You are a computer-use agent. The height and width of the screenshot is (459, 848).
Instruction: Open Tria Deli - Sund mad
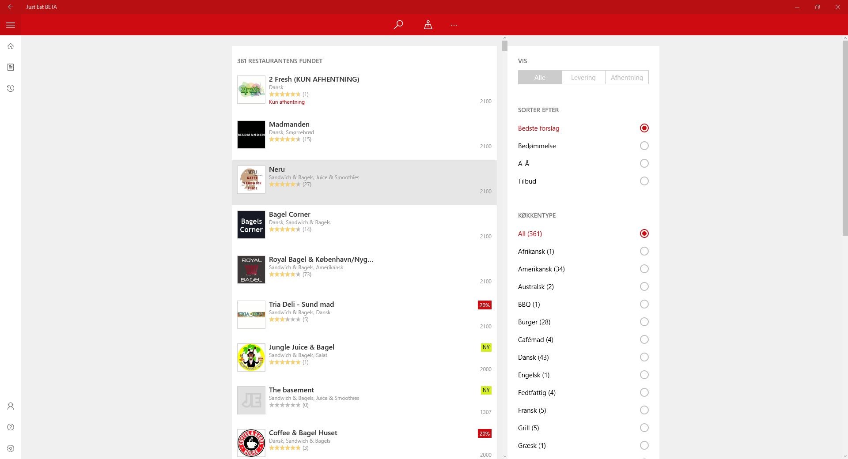coord(302,304)
